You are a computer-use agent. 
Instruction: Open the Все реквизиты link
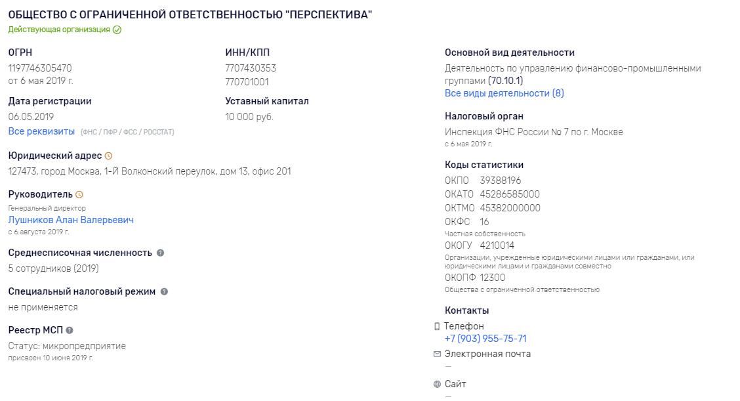click(41, 131)
